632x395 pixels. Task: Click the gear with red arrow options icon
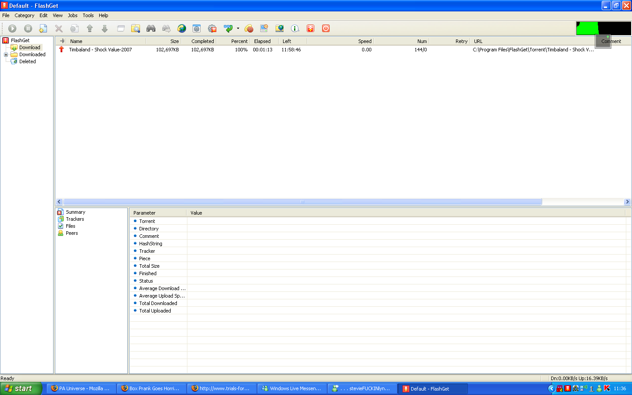coord(212,29)
